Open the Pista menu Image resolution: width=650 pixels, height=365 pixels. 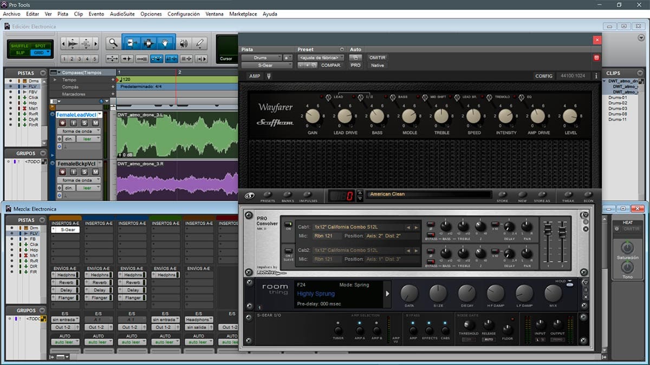[x=63, y=14]
